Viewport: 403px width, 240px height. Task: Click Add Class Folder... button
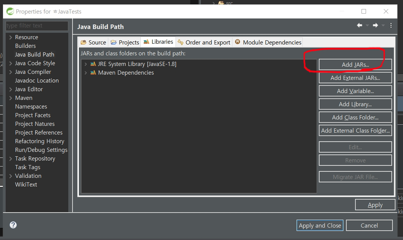tap(355, 117)
